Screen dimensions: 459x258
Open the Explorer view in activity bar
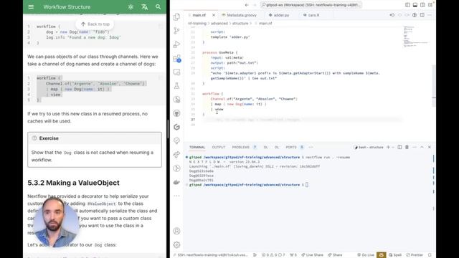176,17
